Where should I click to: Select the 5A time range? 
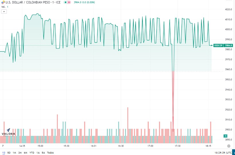pyautogui.click(x=43, y=153)
